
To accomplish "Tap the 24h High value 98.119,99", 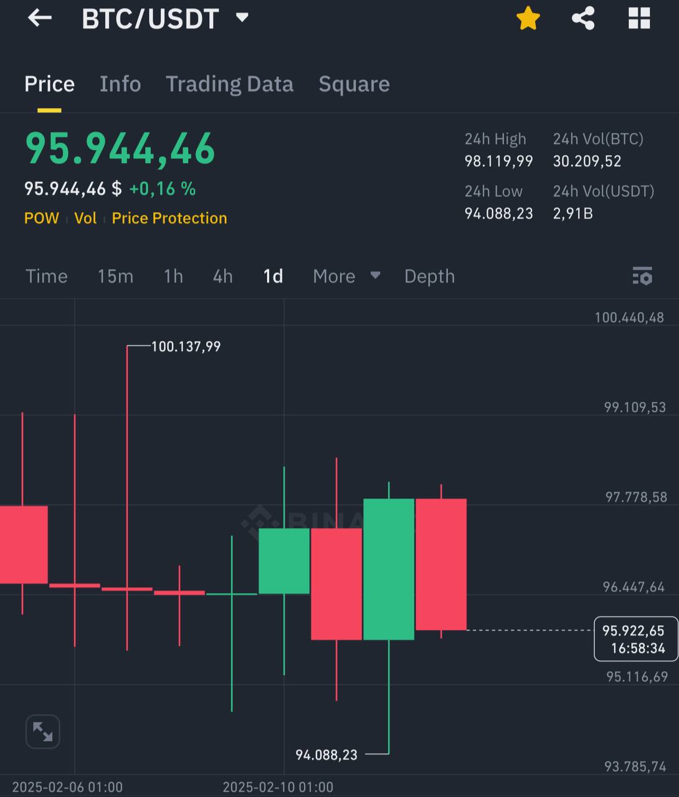I will pyautogui.click(x=499, y=161).
